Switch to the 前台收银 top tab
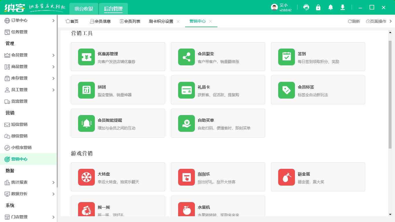 click(84, 9)
